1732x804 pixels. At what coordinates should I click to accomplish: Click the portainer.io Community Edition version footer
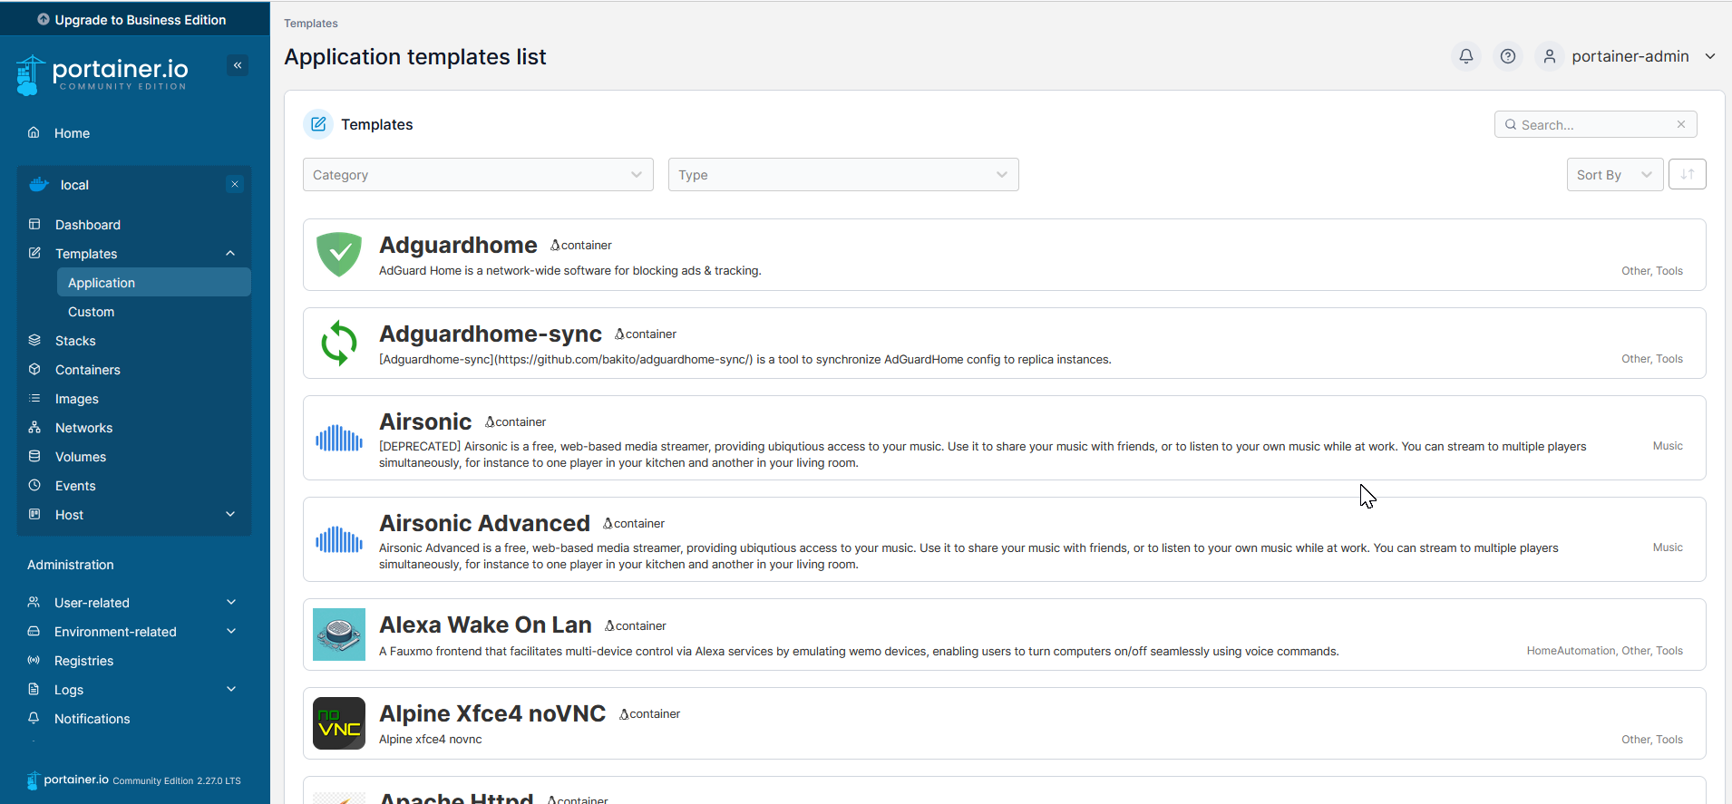point(134,780)
